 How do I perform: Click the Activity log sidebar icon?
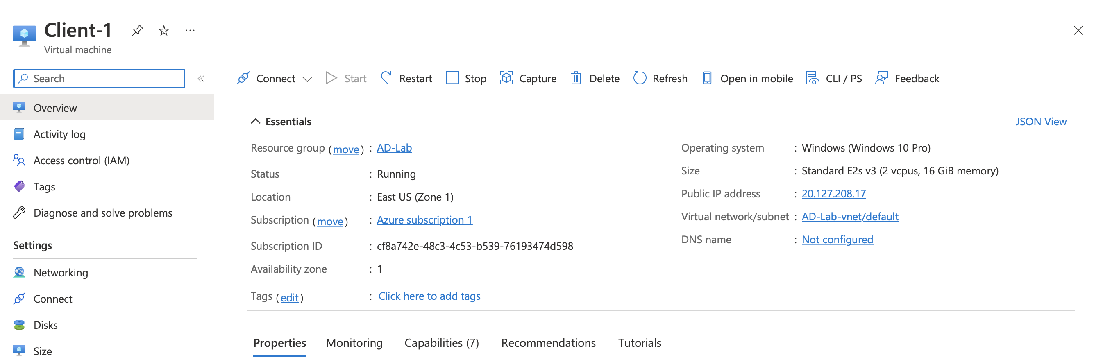coord(19,134)
